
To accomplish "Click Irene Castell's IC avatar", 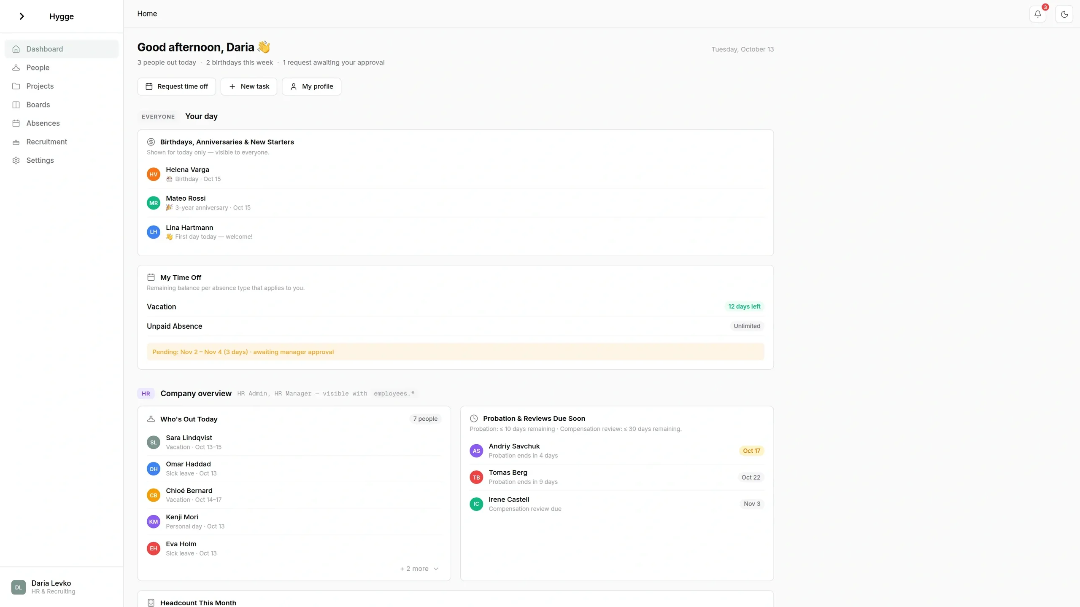I will point(476,504).
